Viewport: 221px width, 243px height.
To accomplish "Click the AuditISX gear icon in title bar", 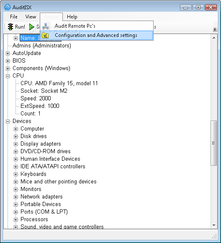I will tap(7, 7).
